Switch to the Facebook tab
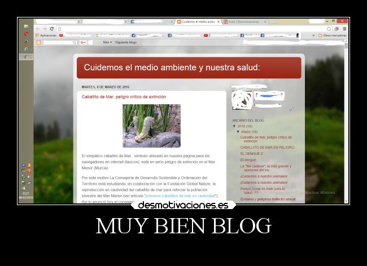The width and height of the screenshot is (367, 266). [x=151, y=22]
